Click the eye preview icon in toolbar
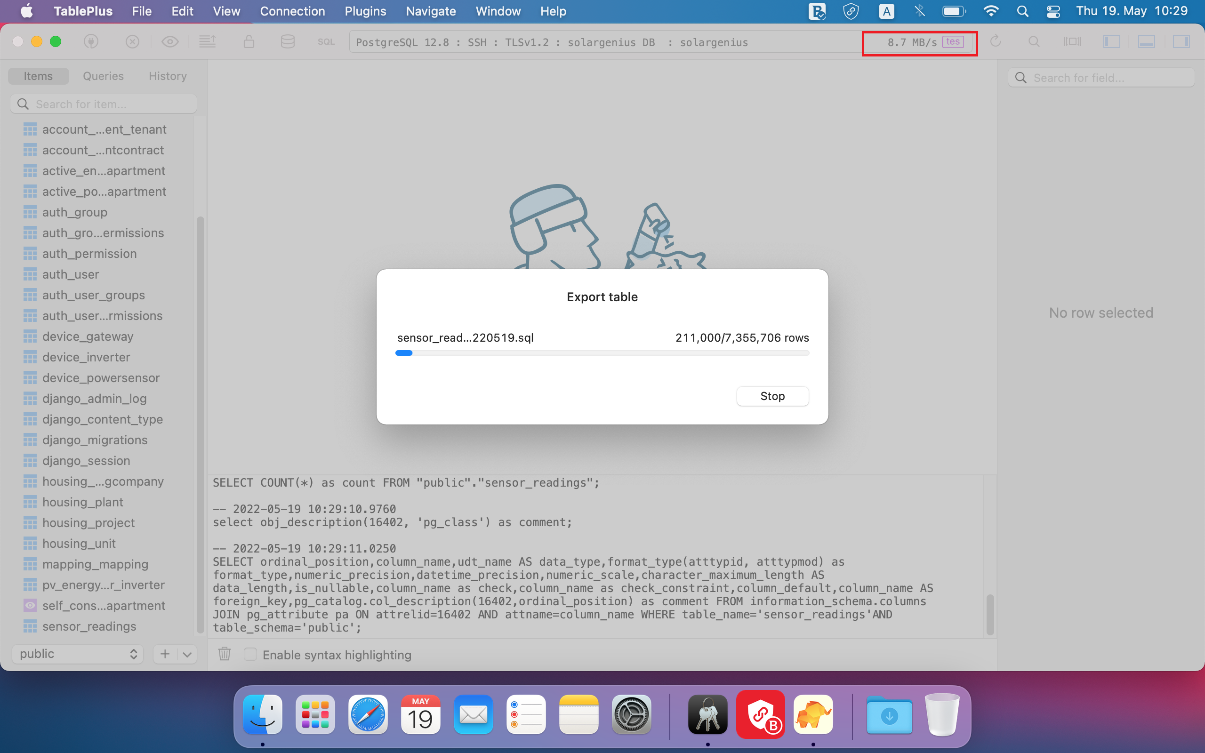This screenshot has width=1205, height=753. tap(170, 42)
